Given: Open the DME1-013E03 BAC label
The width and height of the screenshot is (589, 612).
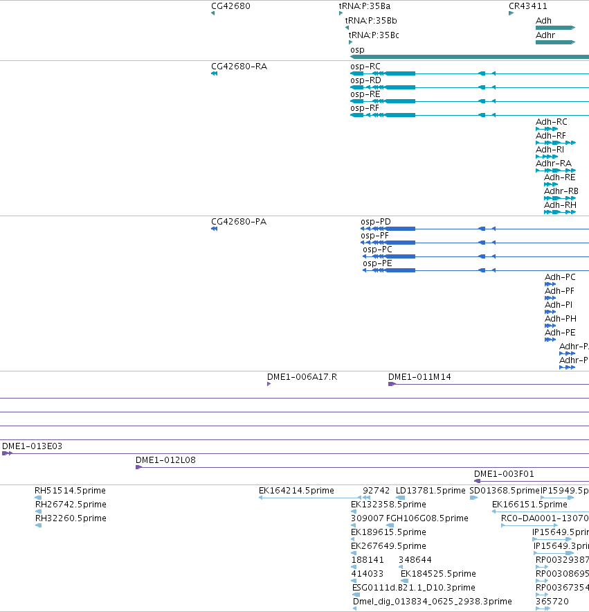Looking at the screenshot, I should point(33,446).
